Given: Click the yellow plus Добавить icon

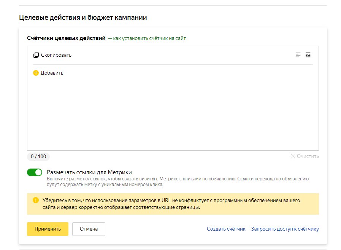Looking at the screenshot, I should (36, 73).
